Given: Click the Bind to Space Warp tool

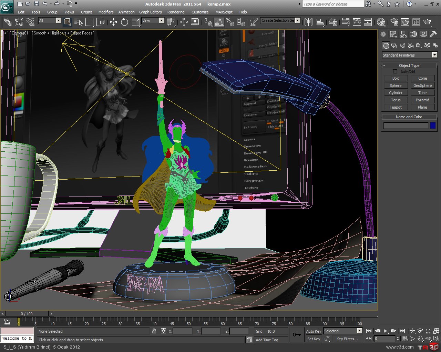Looking at the screenshot, I should (x=30, y=22).
